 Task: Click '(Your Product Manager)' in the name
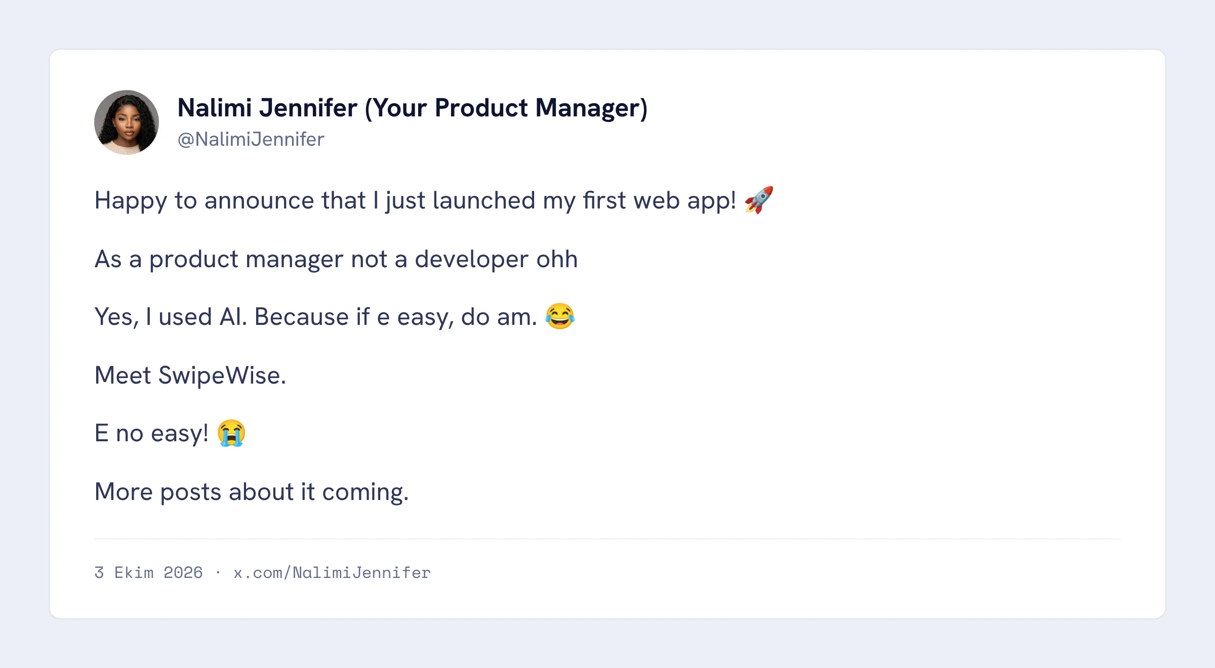(506, 108)
